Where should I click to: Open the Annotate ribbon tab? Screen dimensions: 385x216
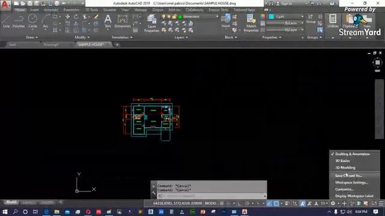[51, 10]
